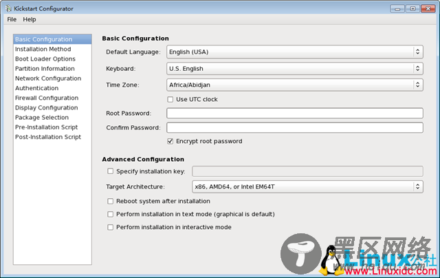Select Basic Configuration in the sidebar
This screenshot has width=440, height=278.
point(52,39)
